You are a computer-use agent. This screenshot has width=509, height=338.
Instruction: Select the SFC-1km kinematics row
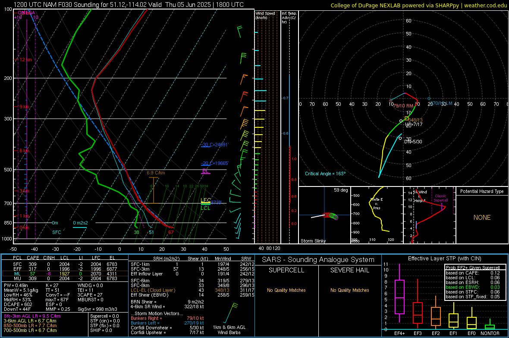192,264
